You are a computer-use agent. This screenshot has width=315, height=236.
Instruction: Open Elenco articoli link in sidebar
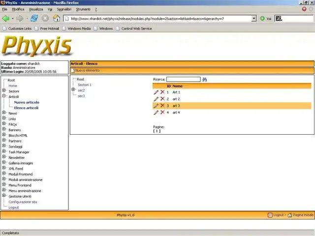26,108
